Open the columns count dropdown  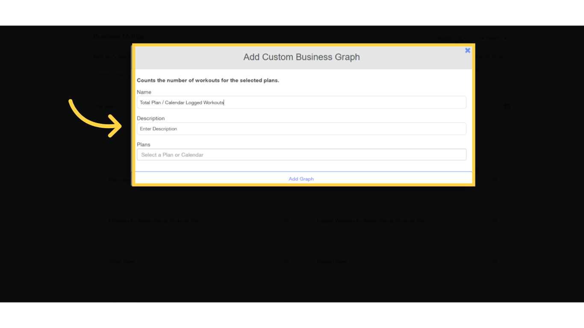tap(462, 38)
